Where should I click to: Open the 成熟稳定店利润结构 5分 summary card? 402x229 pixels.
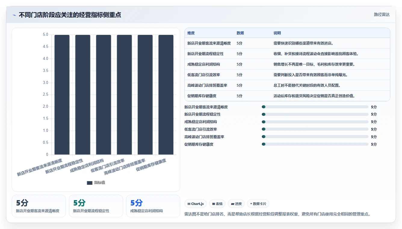(153, 206)
